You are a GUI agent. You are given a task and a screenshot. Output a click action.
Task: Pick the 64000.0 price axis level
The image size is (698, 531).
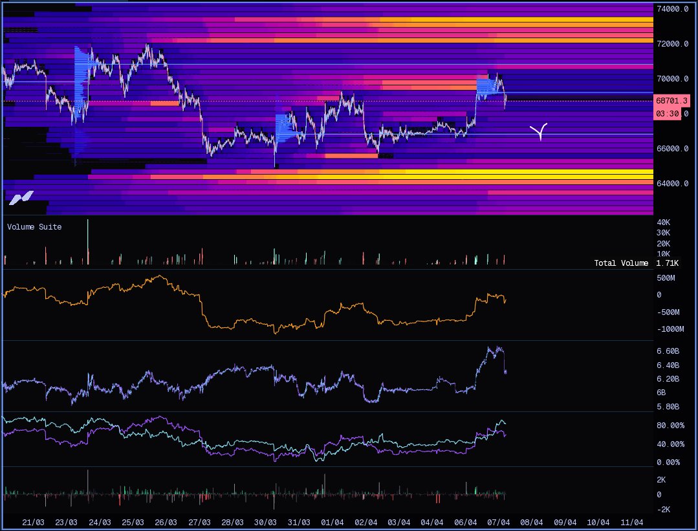(672, 184)
